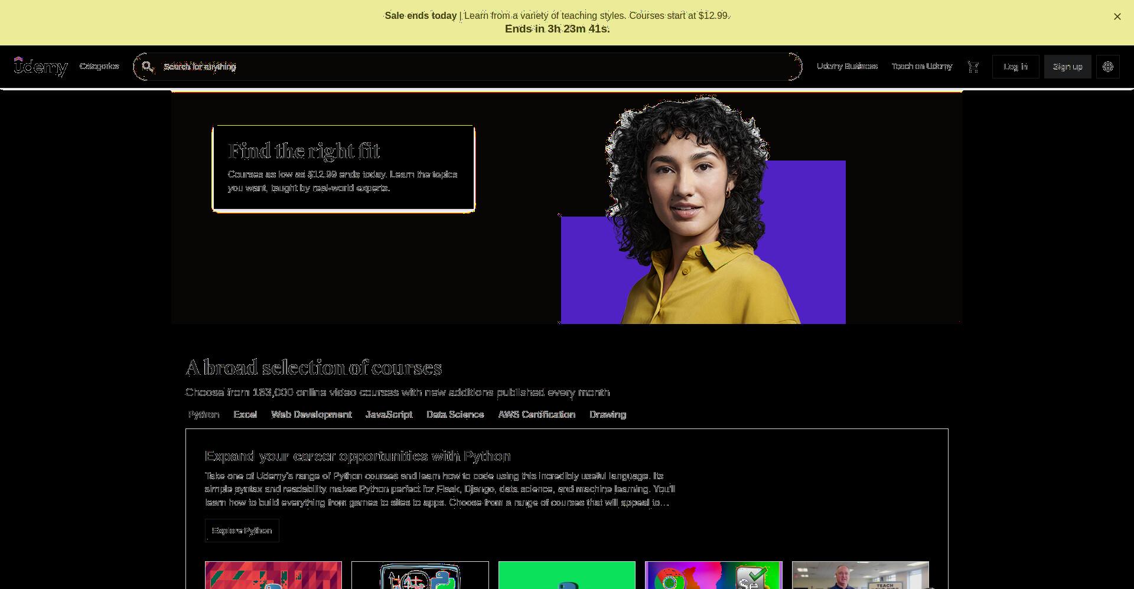This screenshot has height=589, width=1134.
Task: Open the course thumbnail showing a man
Action: point(861,575)
